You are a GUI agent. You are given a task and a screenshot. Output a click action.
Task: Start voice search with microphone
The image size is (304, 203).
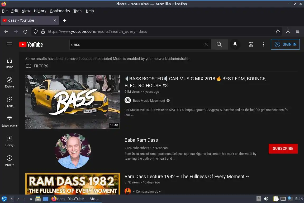coord(235,44)
